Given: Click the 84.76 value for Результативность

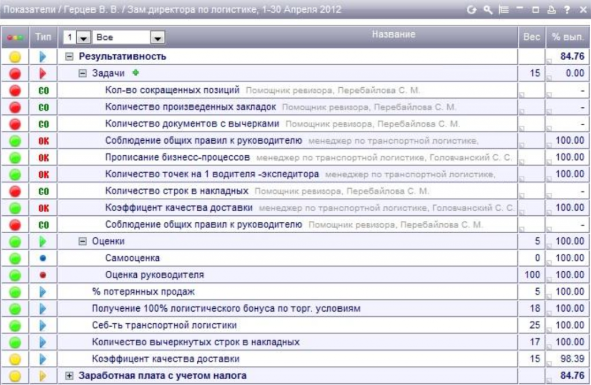Looking at the screenshot, I should tap(572, 57).
